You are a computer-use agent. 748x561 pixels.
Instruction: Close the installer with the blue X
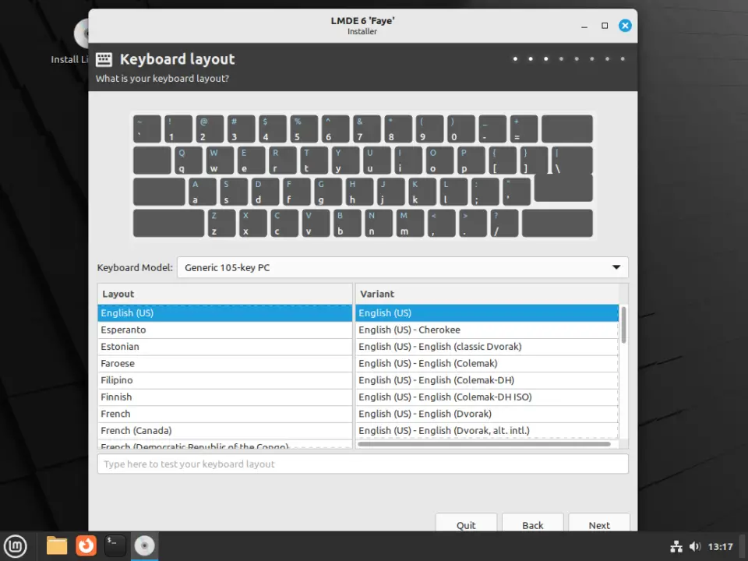tap(625, 26)
